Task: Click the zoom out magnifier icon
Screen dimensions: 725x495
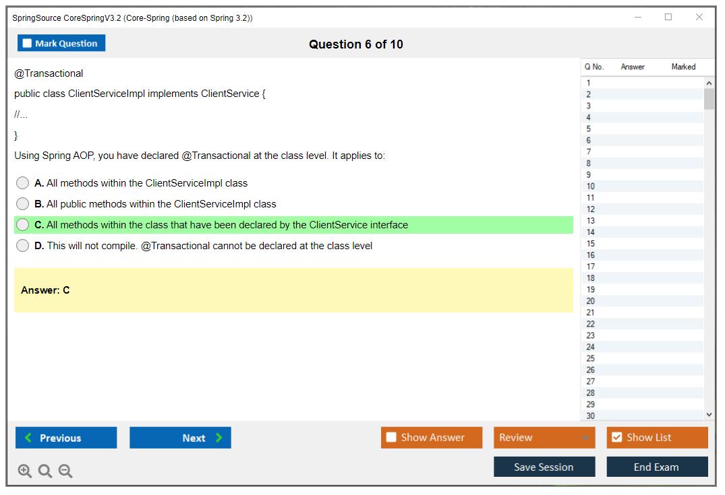Action: [x=65, y=471]
